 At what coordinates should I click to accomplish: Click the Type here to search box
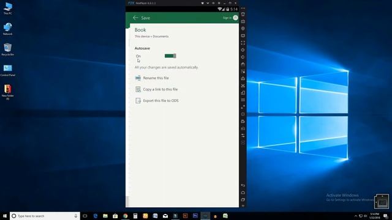click(45, 216)
